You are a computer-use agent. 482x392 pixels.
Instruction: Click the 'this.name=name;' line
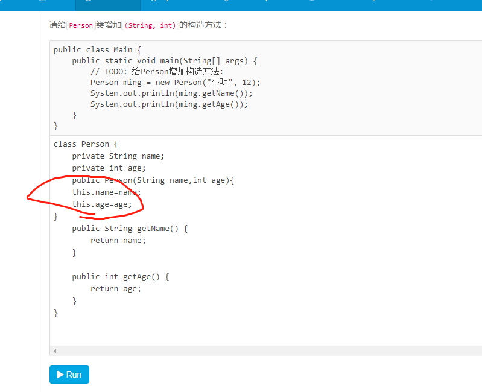click(x=106, y=192)
